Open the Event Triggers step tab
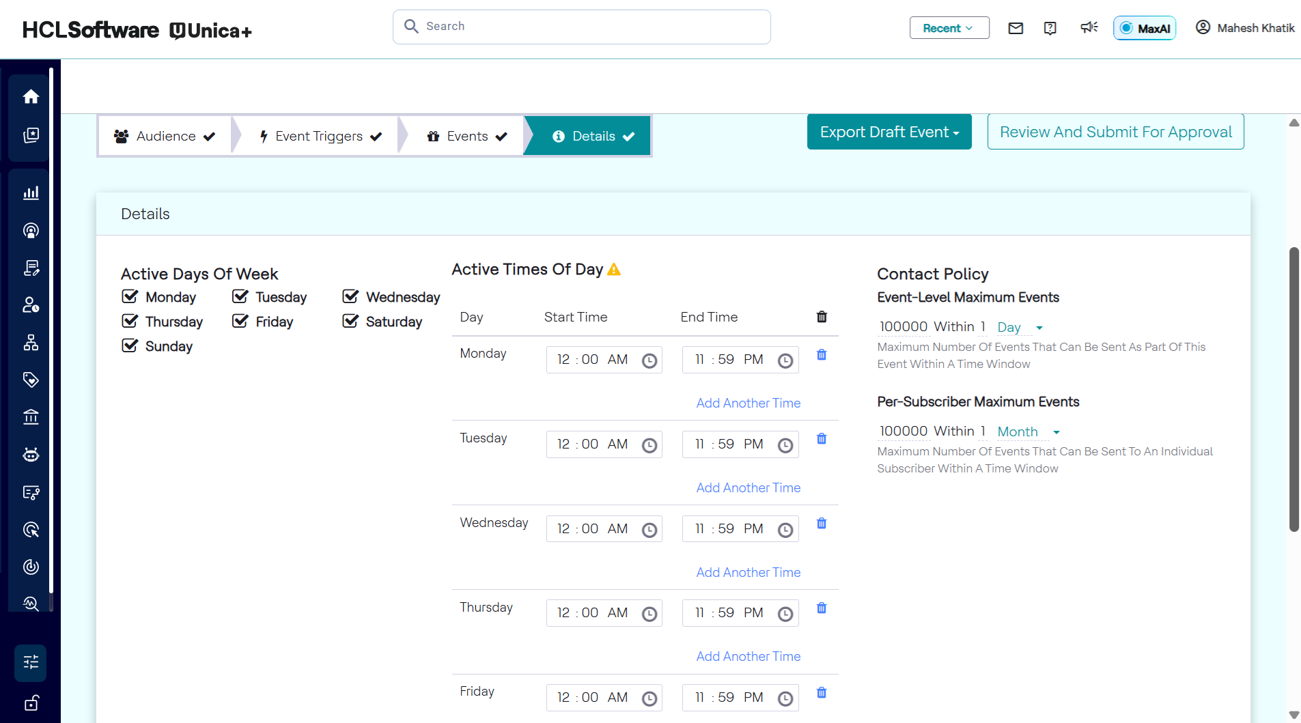Image resolution: width=1301 pixels, height=723 pixels. click(320, 136)
